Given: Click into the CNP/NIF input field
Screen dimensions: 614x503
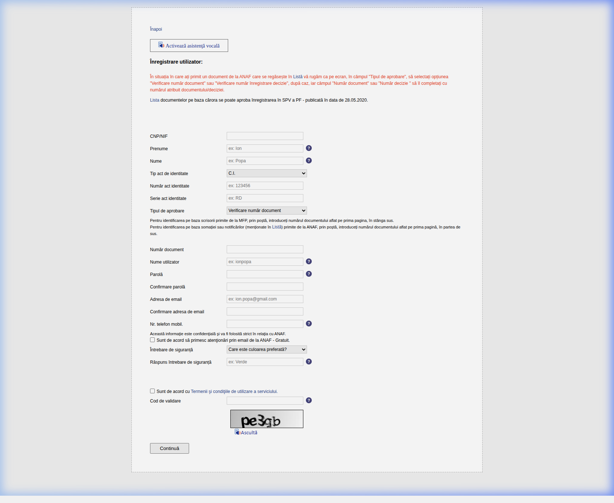Looking at the screenshot, I should tap(265, 136).
